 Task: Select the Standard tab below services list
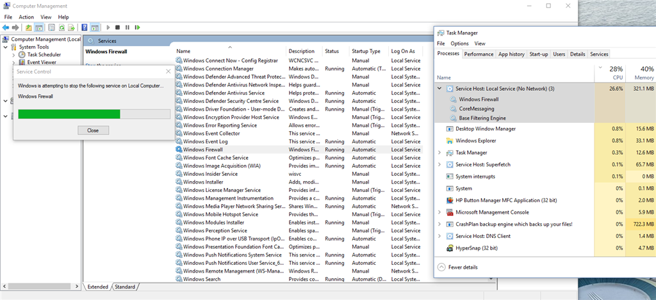tap(125, 287)
